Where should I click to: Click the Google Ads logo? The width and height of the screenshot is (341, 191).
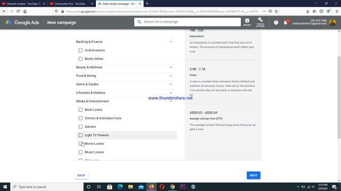click(22, 22)
